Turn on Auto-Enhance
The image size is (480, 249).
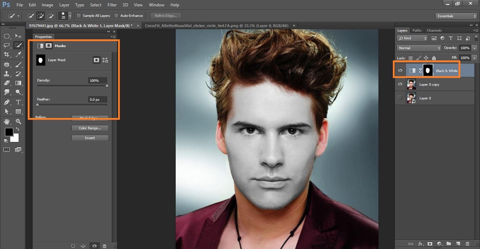pos(116,15)
